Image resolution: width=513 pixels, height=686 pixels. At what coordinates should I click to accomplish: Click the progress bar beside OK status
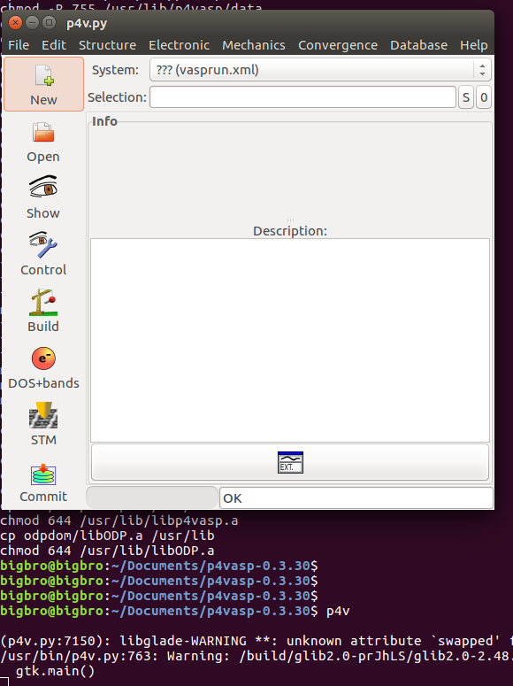[x=152, y=497]
